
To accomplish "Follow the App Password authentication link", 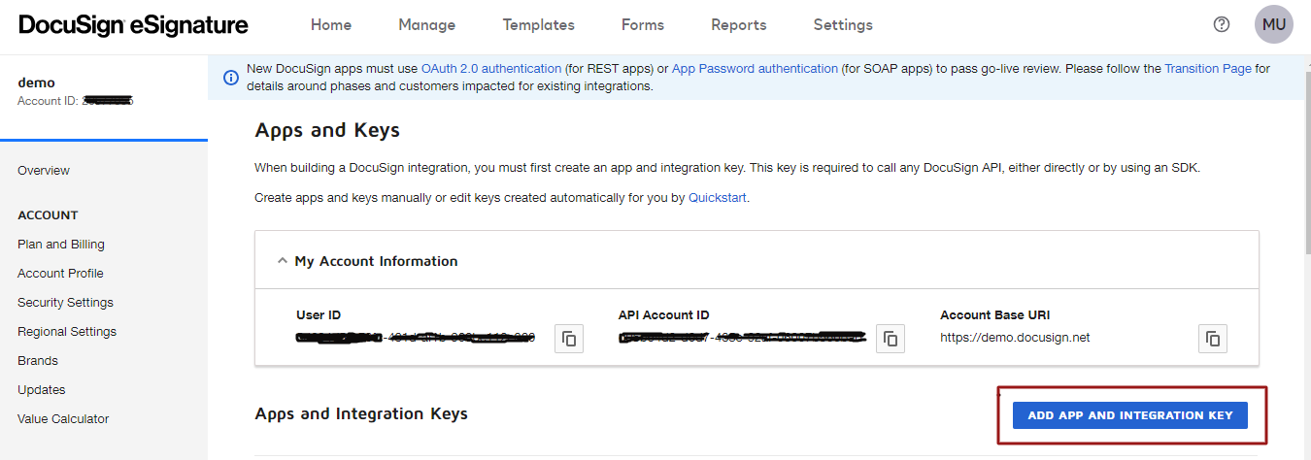I will point(755,69).
